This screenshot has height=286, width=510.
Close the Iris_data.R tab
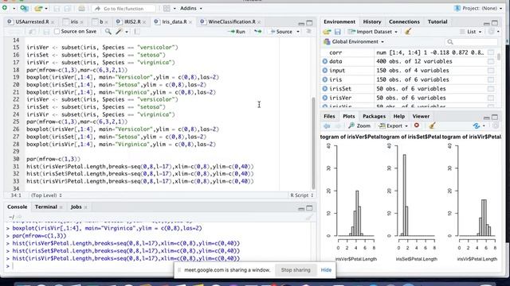[190, 22]
